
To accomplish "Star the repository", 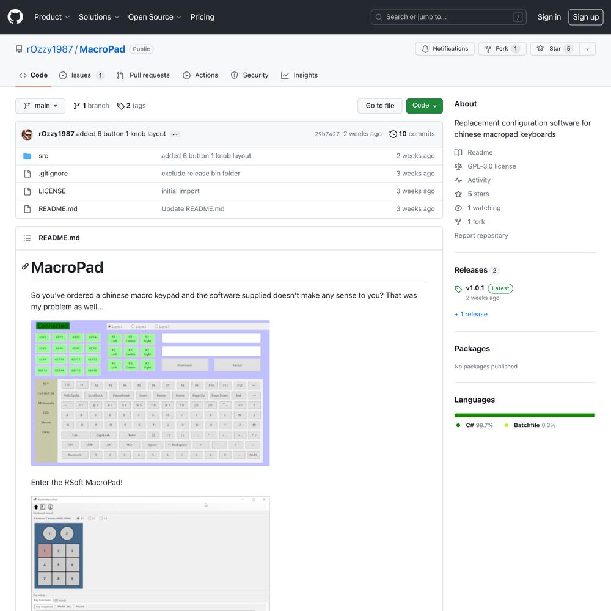I will click(x=555, y=49).
